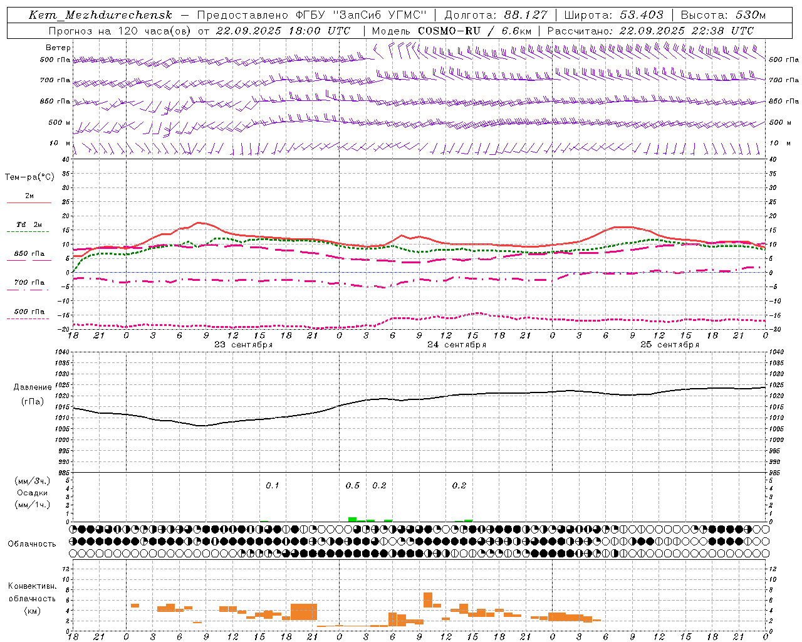
Task: Select the latitude value 'Широта: 53.403'
Action: 613,15
